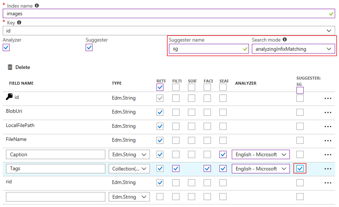The image size is (339, 207).
Task: Toggle retrievable header checkbox for all fields
Action: pyautogui.click(x=160, y=87)
